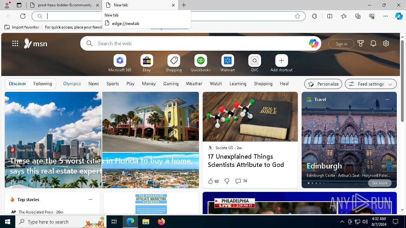This screenshot has height=228, width=406.
Task: Open the Favorites list icon
Action: click(x=344, y=16)
